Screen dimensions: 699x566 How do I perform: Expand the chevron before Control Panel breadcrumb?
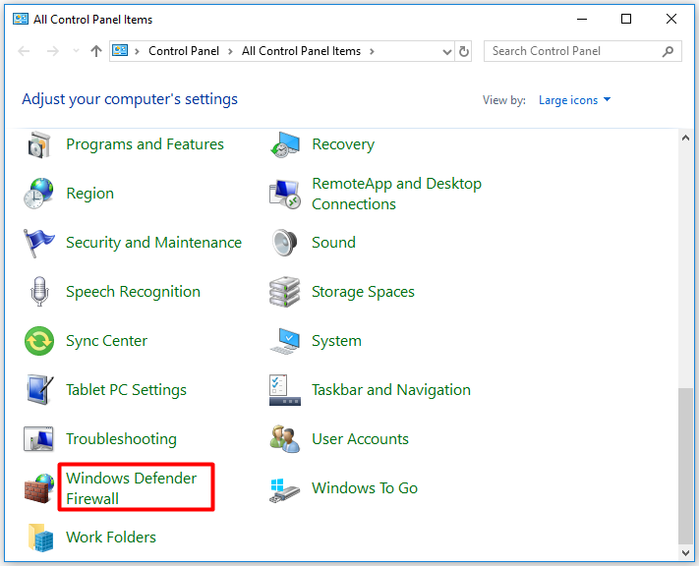pos(137,52)
